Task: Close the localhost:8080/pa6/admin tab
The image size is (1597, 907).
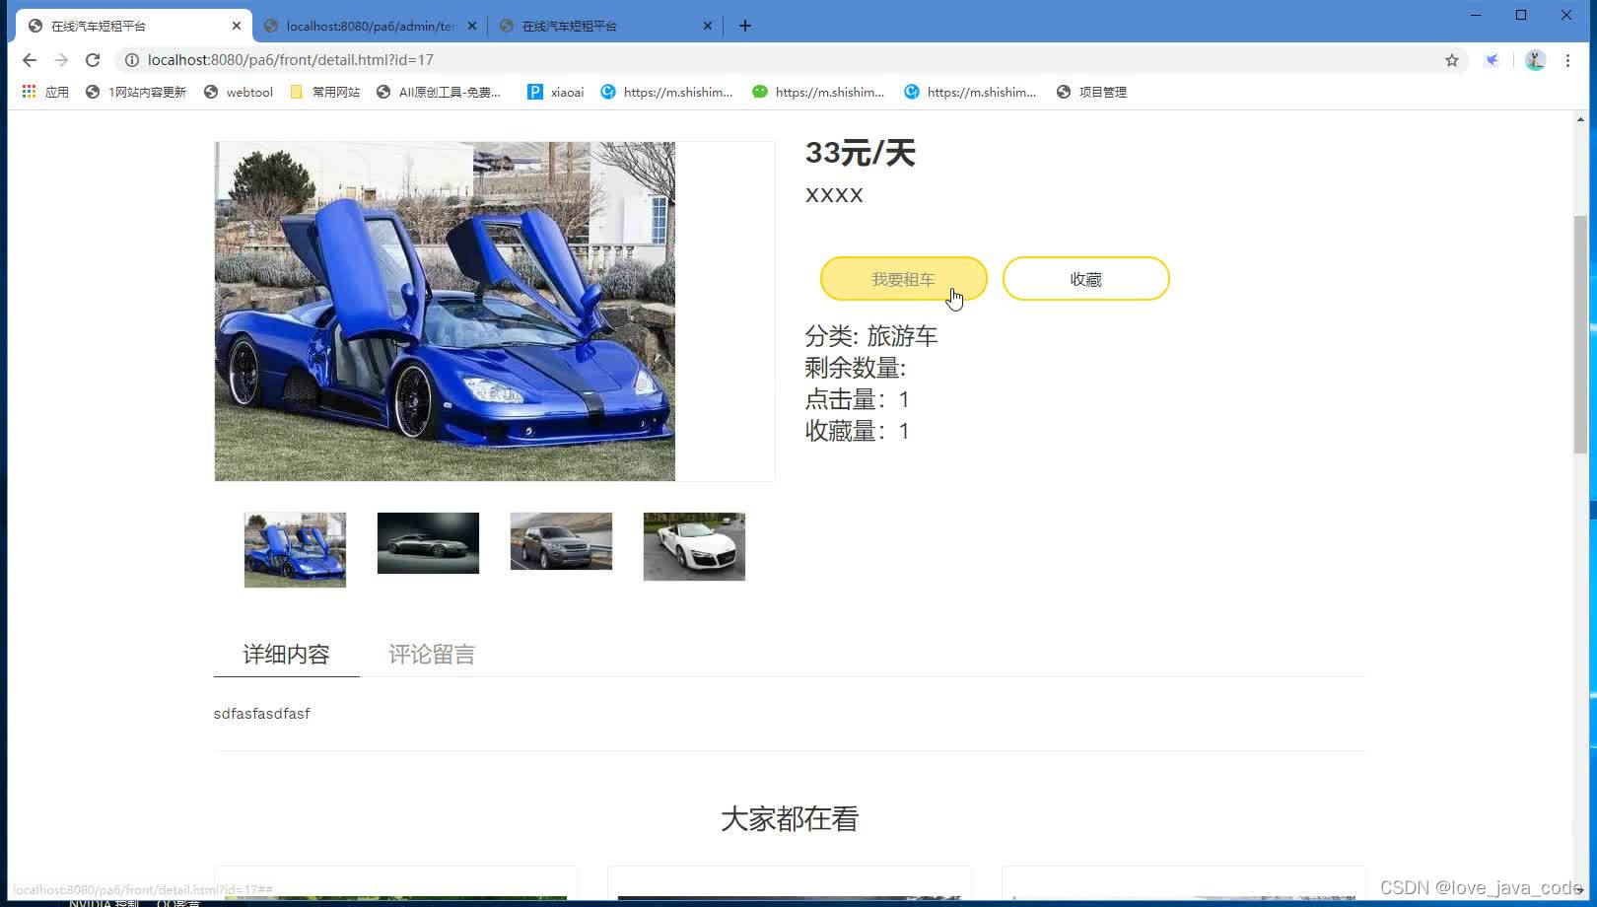Action: [471, 26]
